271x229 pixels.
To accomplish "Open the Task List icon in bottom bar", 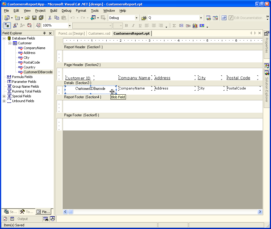I will pos(5,219).
